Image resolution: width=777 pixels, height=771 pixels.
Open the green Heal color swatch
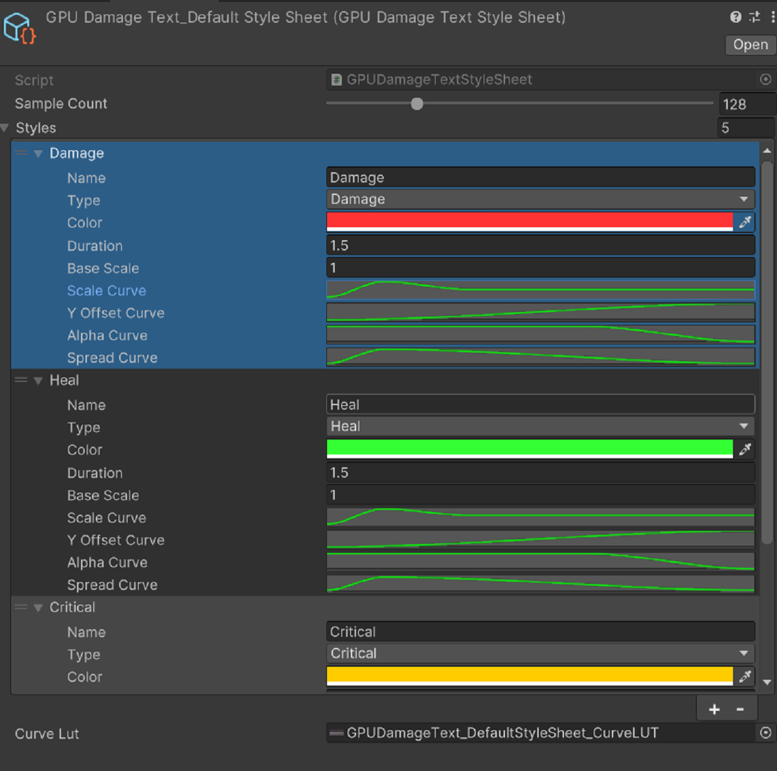[530, 449]
